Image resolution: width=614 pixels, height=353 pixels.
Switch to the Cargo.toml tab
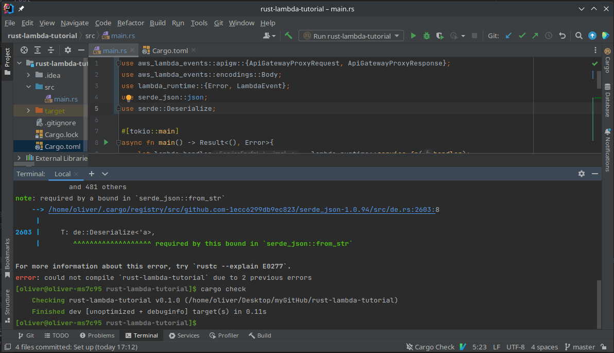pyautogui.click(x=170, y=50)
